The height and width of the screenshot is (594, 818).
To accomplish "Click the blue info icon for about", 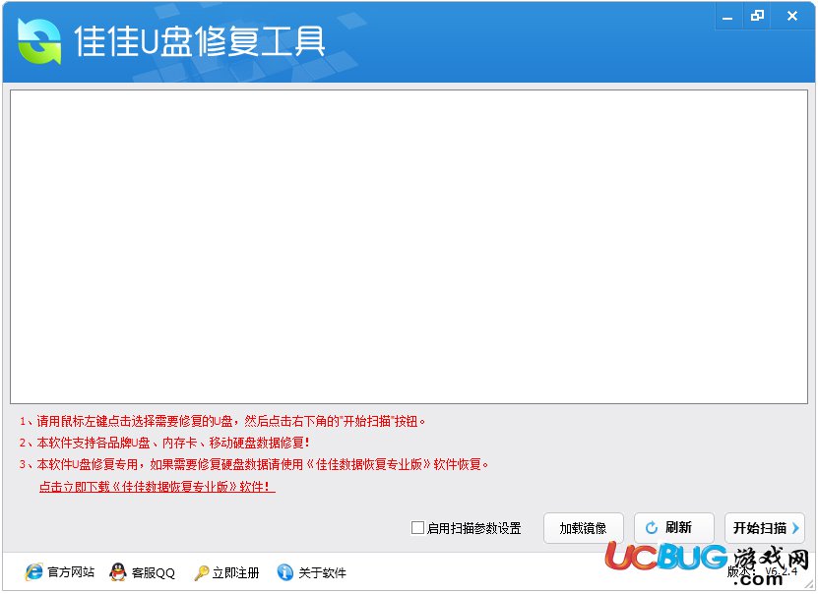I will pos(284,572).
